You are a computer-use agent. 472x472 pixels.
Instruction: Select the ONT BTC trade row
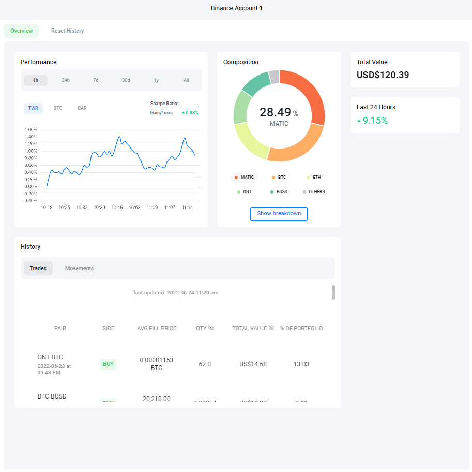[x=178, y=364]
